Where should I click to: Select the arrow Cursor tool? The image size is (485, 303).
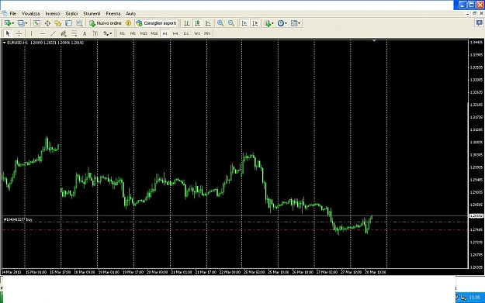(x=8, y=33)
